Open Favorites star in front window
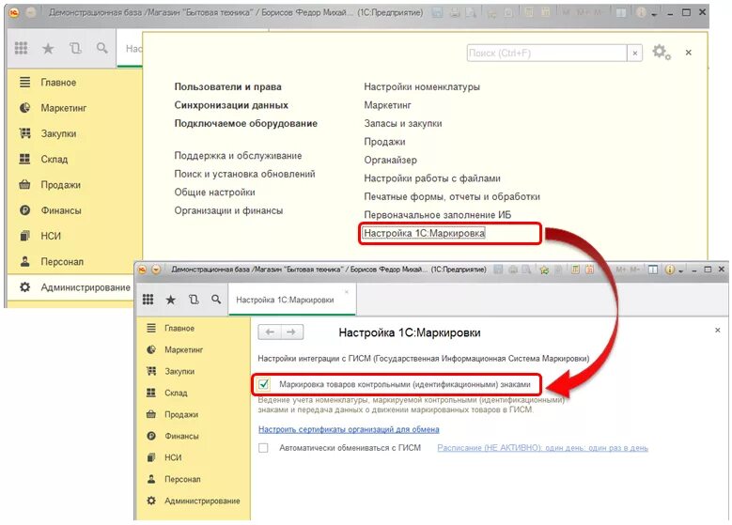 [x=171, y=300]
